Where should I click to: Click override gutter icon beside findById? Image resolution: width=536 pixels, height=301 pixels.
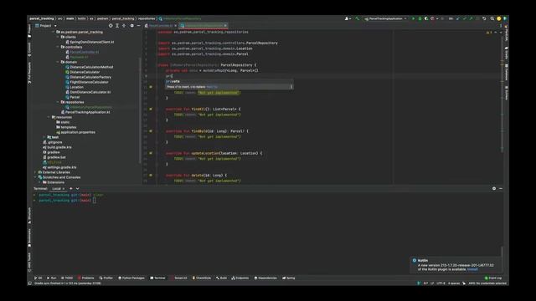(151, 131)
